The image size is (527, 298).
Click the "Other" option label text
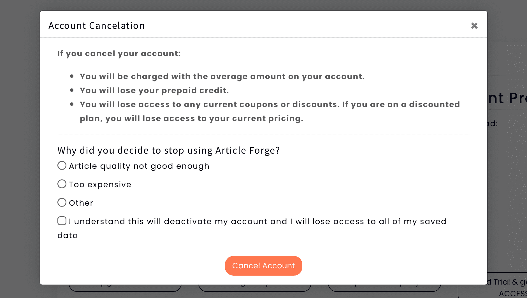point(81,203)
